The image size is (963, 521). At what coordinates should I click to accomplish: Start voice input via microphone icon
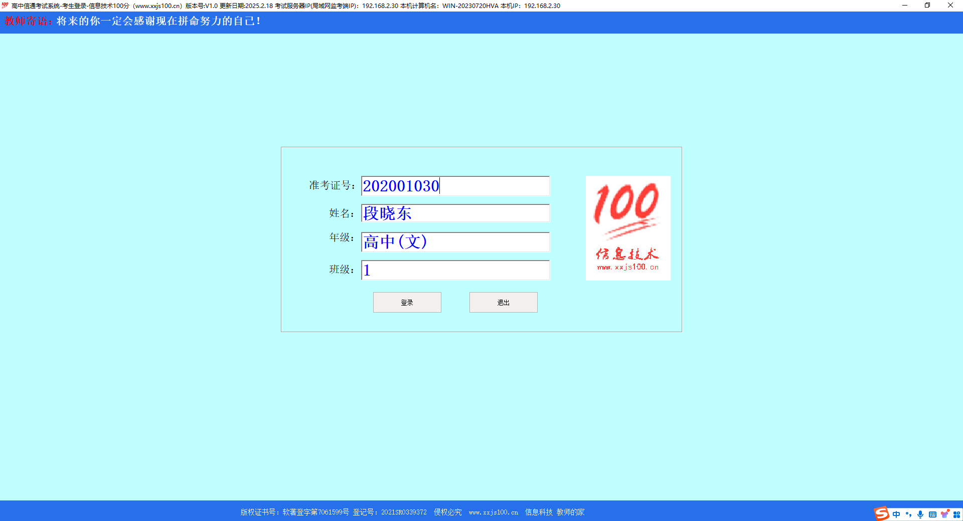[920, 514]
